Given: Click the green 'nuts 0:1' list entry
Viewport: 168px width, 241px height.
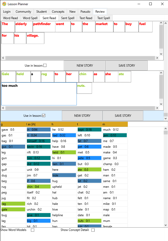Looking at the screenshot, I should tap(89, 221).
